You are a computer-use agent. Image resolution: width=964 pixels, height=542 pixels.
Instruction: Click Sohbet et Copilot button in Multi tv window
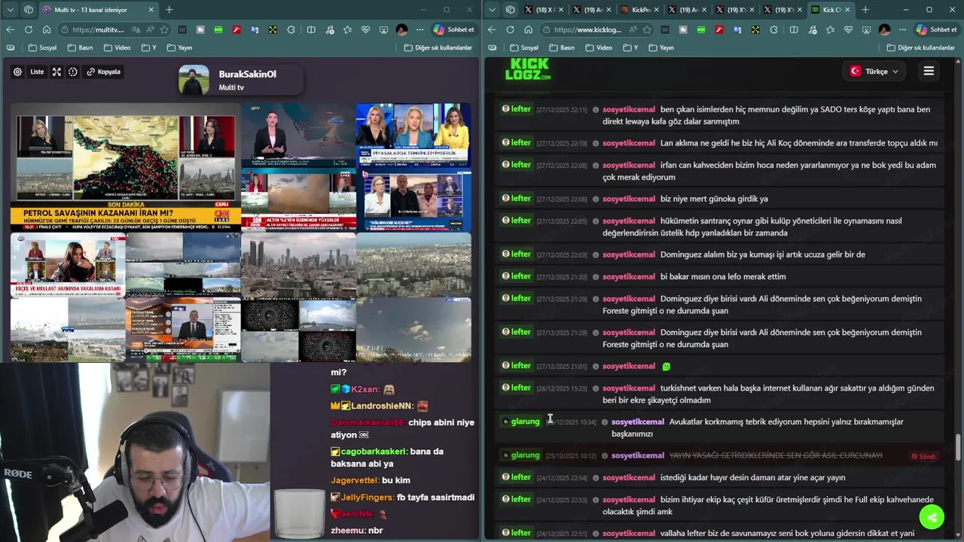pos(454,29)
